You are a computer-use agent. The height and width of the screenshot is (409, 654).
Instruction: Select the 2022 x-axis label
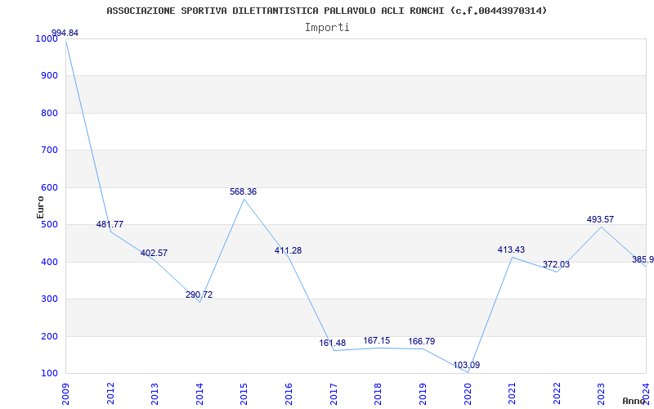[557, 393]
